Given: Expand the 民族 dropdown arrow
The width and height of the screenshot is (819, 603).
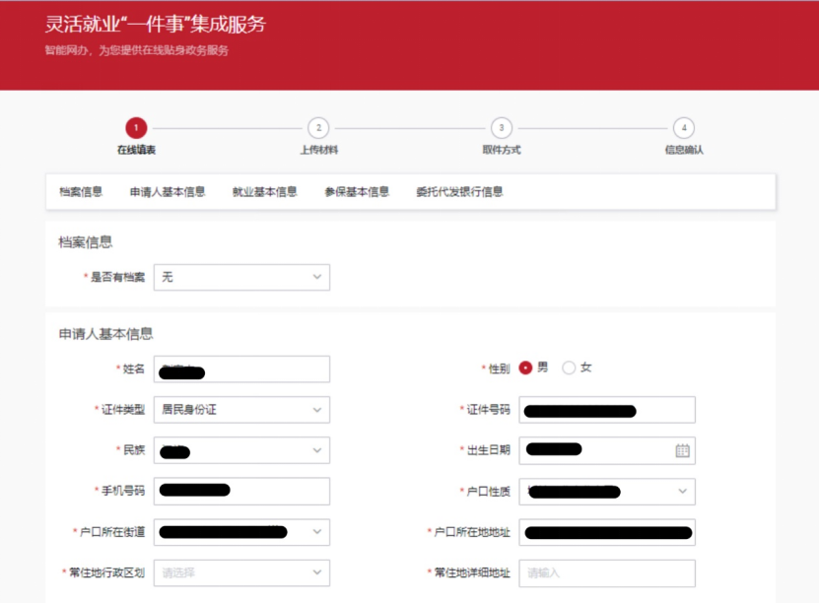Looking at the screenshot, I should point(317,450).
